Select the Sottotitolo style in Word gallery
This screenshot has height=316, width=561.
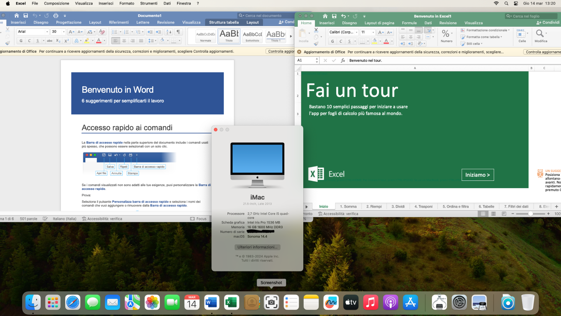[x=252, y=36]
